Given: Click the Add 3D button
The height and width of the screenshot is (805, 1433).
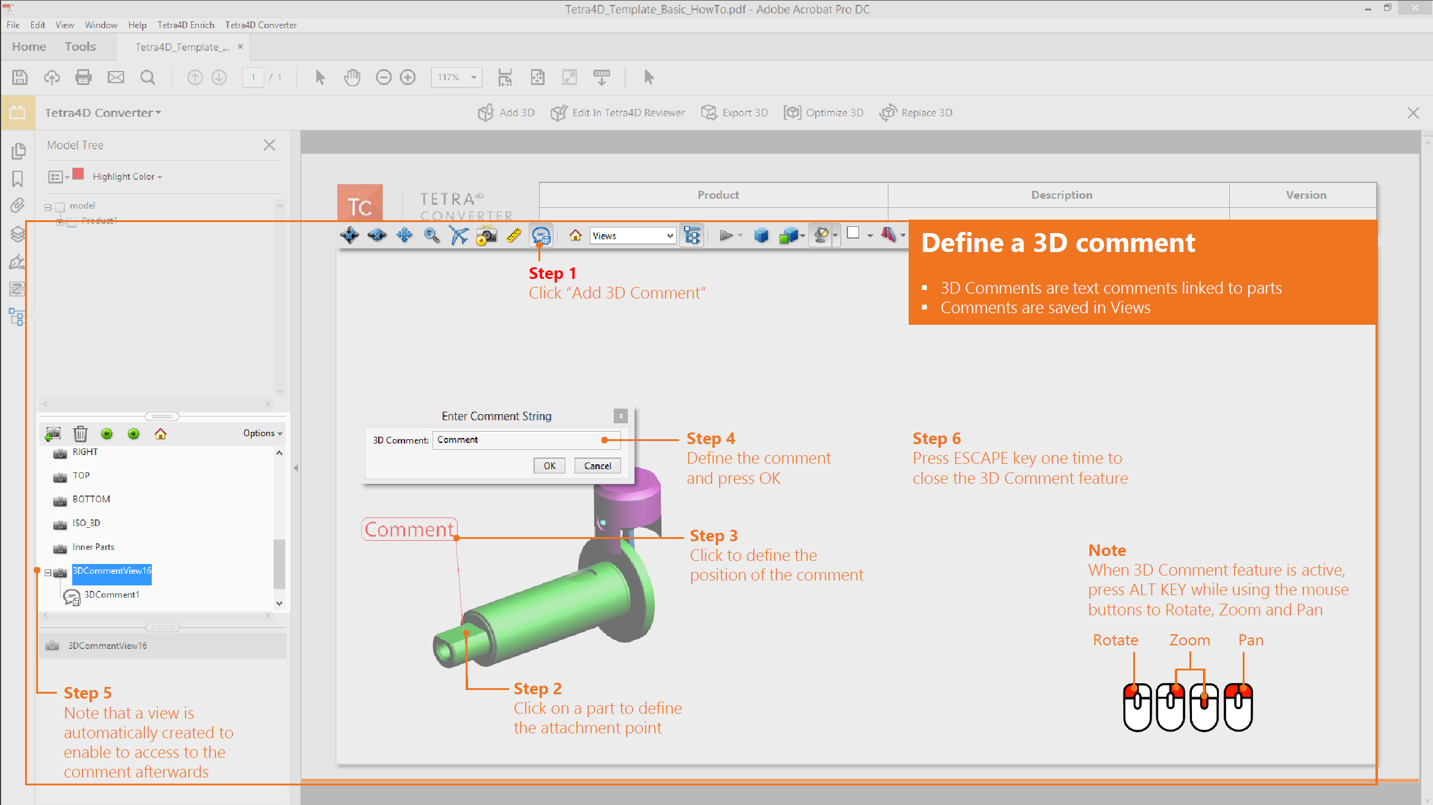Looking at the screenshot, I should [506, 113].
